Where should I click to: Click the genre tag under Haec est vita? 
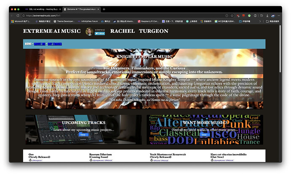(224, 160)
